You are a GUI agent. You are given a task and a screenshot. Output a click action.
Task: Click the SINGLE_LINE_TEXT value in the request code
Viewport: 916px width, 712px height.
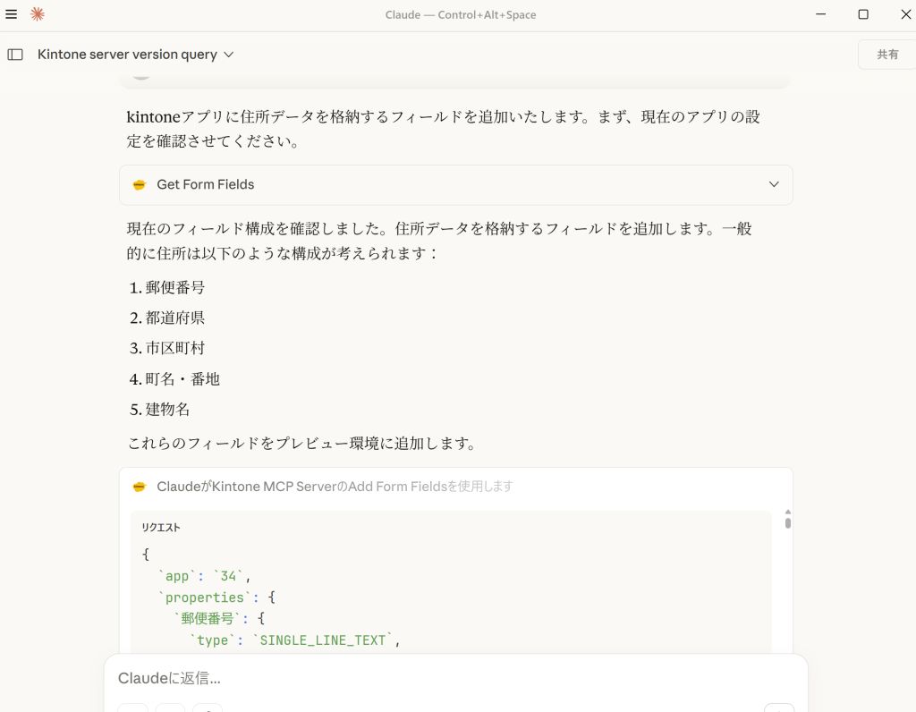pyautogui.click(x=322, y=640)
